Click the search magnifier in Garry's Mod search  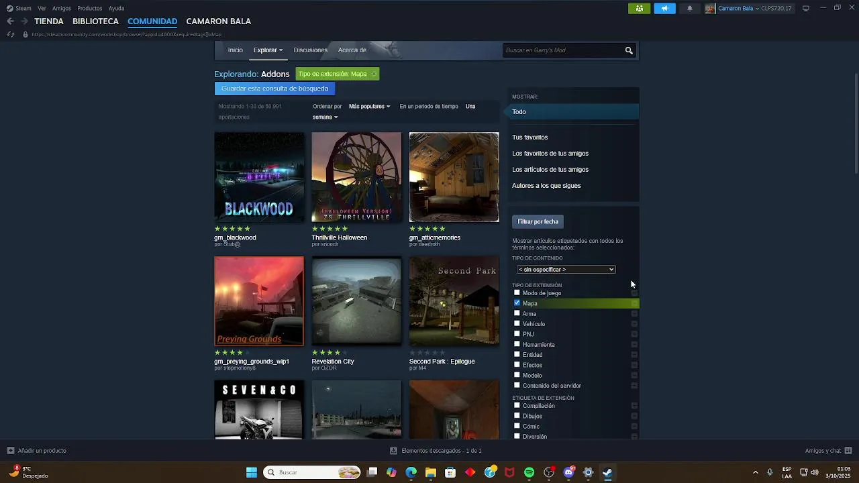[x=629, y=50]
